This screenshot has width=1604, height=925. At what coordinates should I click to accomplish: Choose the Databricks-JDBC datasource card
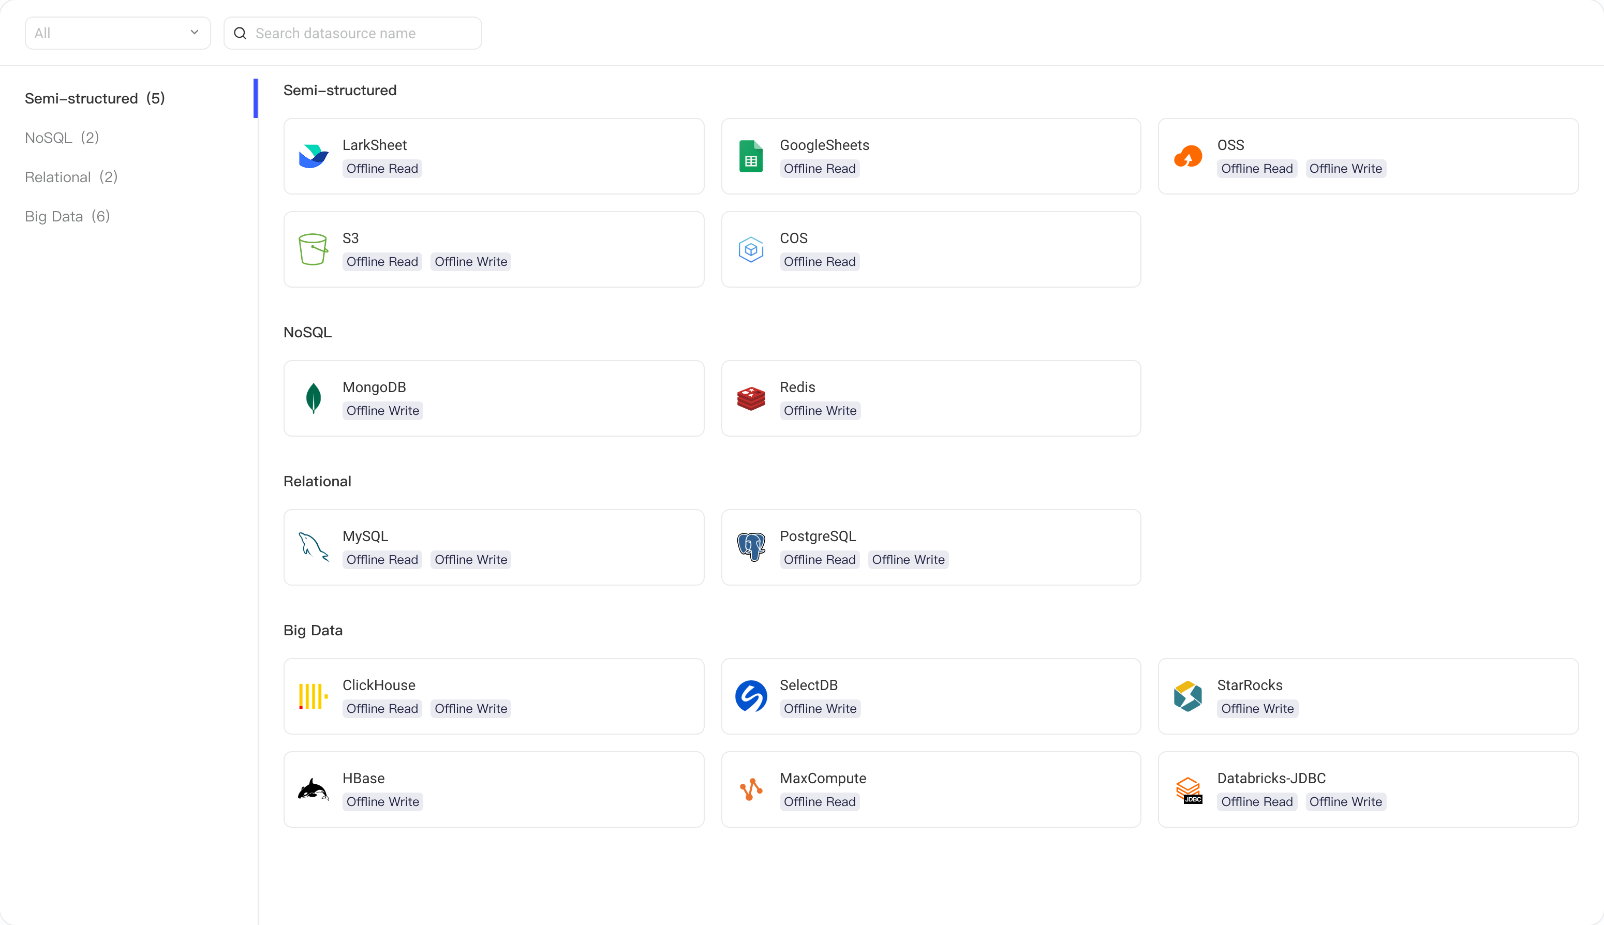1368,789
